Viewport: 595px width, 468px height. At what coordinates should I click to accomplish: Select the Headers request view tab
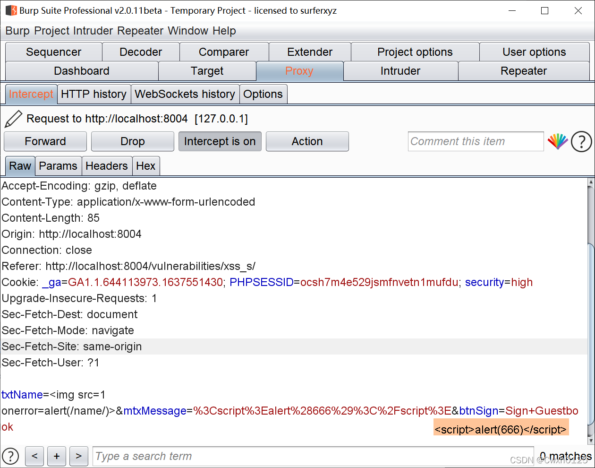point(107,166)
